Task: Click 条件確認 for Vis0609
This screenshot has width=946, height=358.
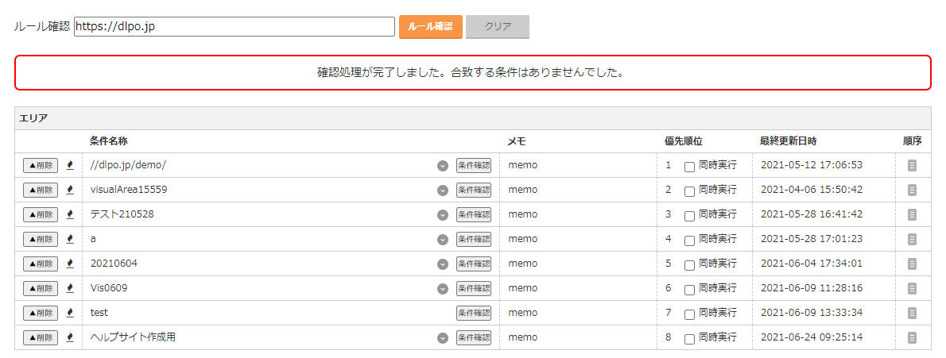Action: click(x=474, y=289)
